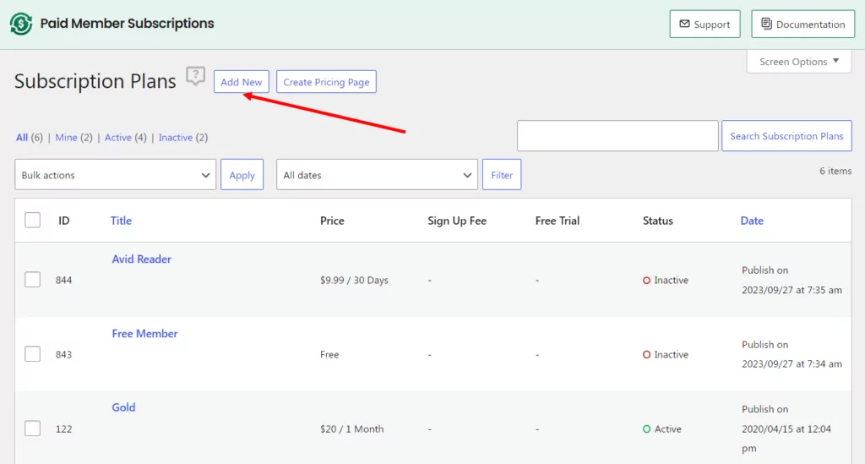865x464 pixels.
Task: Click the red Inactive status circle for Free Member
Action: tap(646, 355)
